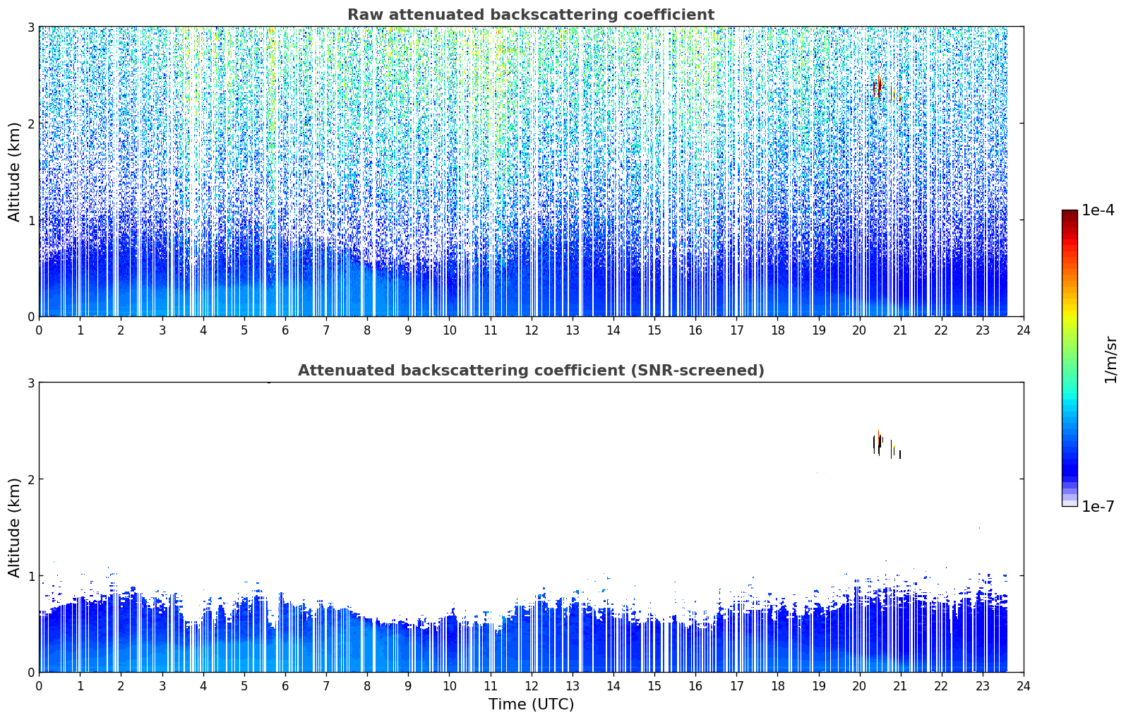Click the red cloud feature in bottom plot

[x=878, y=438]
